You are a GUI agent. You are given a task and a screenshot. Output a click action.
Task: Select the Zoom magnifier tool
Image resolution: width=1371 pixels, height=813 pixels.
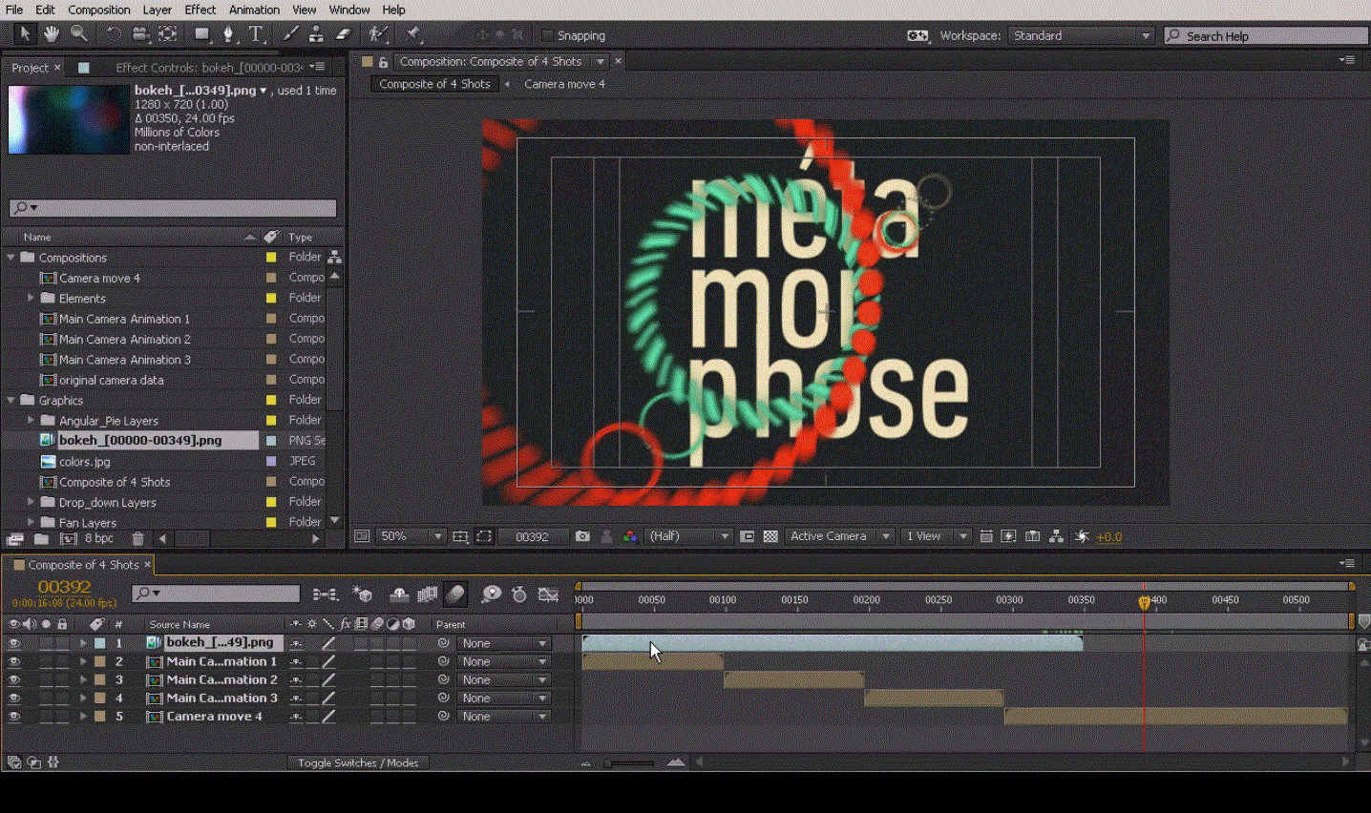pyautogui.click(x=79, y=34)
